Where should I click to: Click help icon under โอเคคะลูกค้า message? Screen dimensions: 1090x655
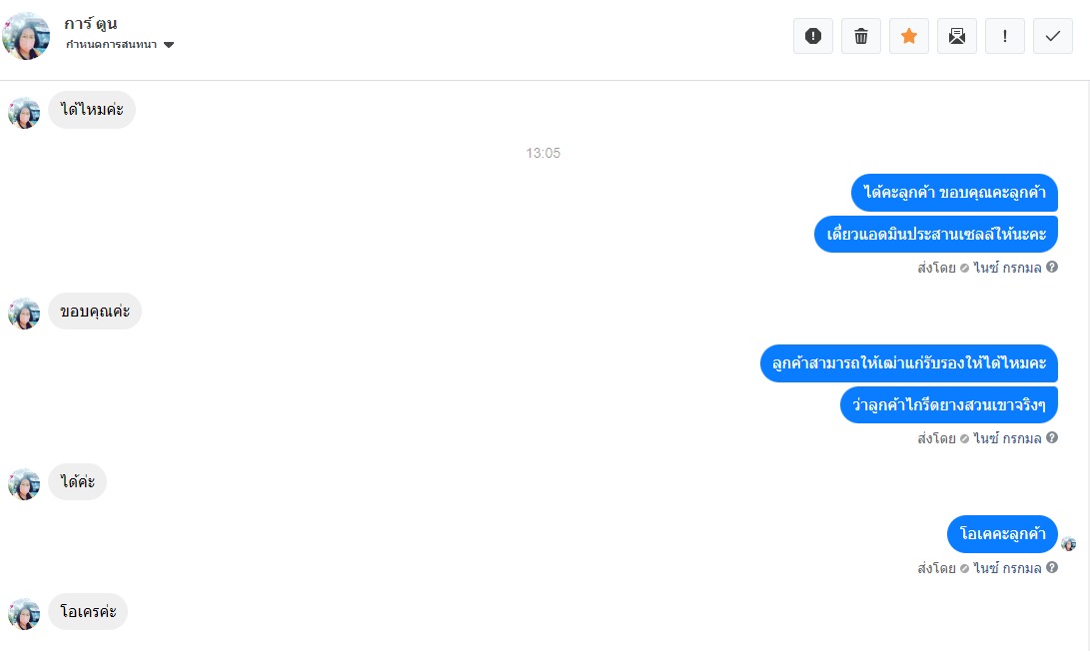(x=1052, y=567)
